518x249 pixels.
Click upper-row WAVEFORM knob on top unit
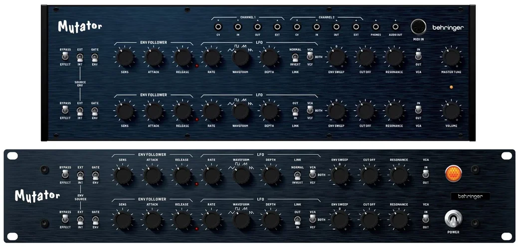pyautogui.click(x=240, y=57)
